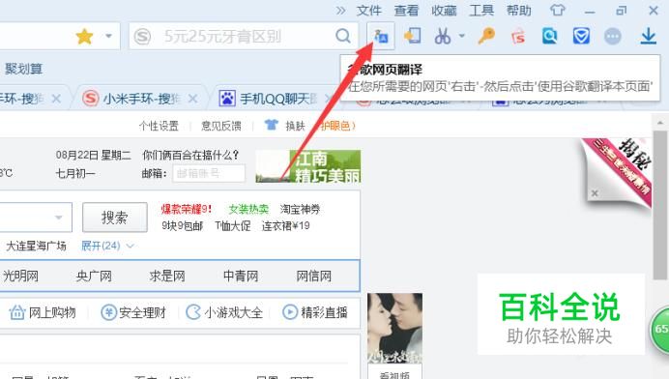Click the 换肤 link

click(295, 126)
